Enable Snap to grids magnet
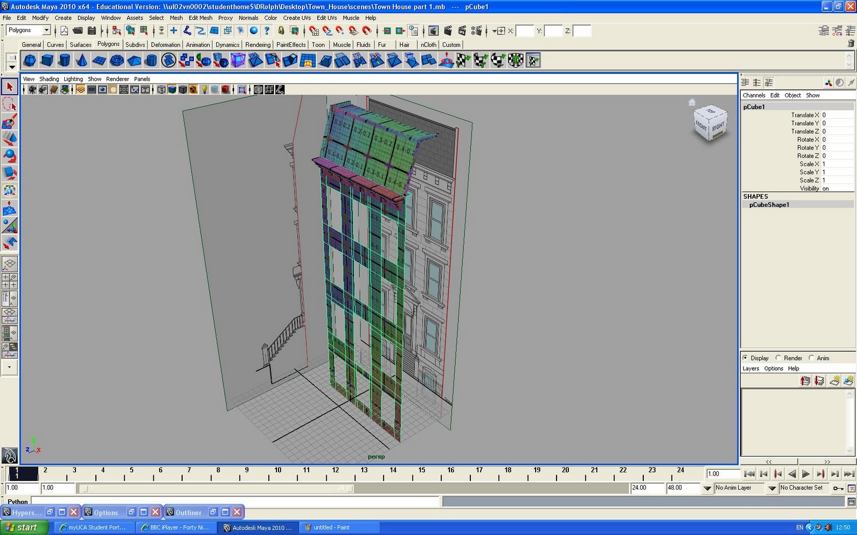 pyautogui.click(x=313, y=32)
